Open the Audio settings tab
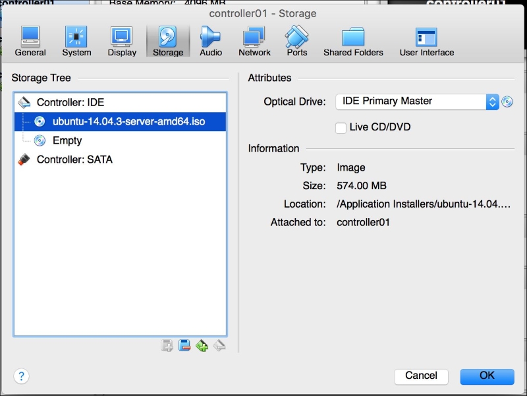The width and height of the screenshot is (527, 396). coord(211,41)
